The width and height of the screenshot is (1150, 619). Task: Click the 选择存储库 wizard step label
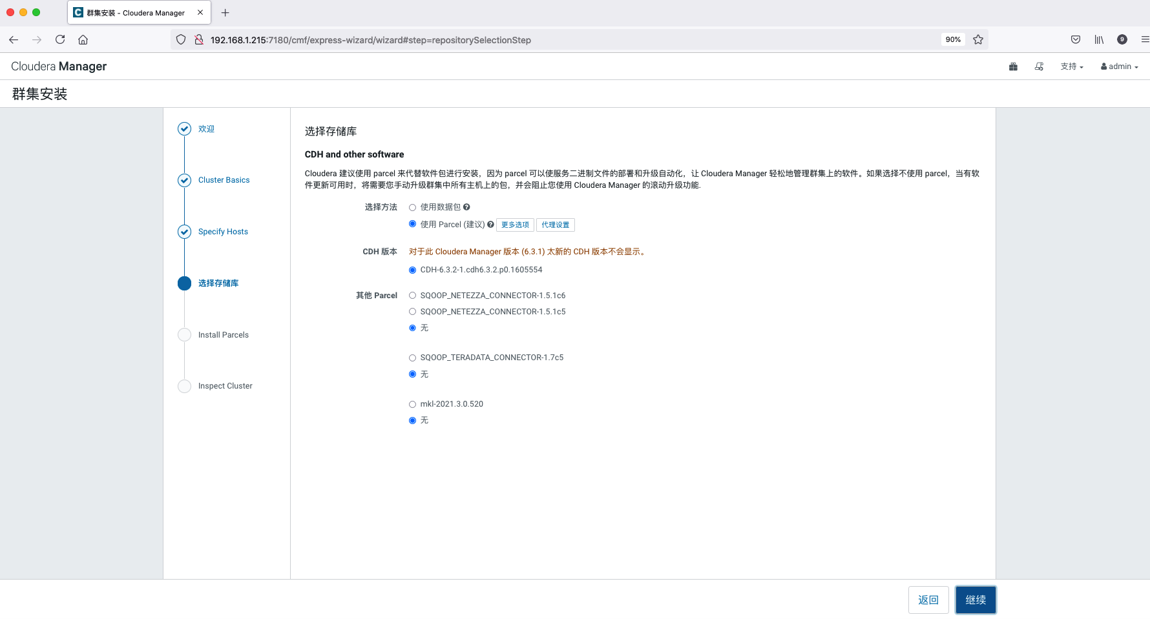click(218, 283)
